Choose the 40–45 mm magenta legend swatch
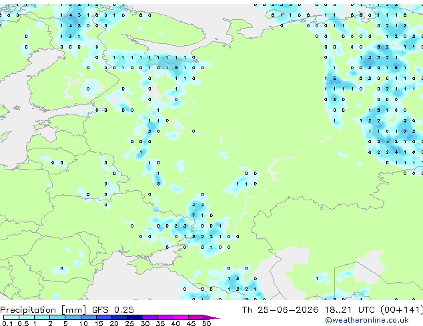 pos(181,317)
